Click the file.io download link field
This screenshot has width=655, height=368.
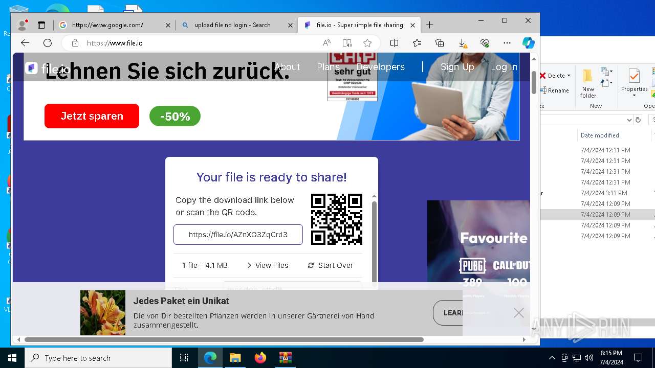(238, 235)
